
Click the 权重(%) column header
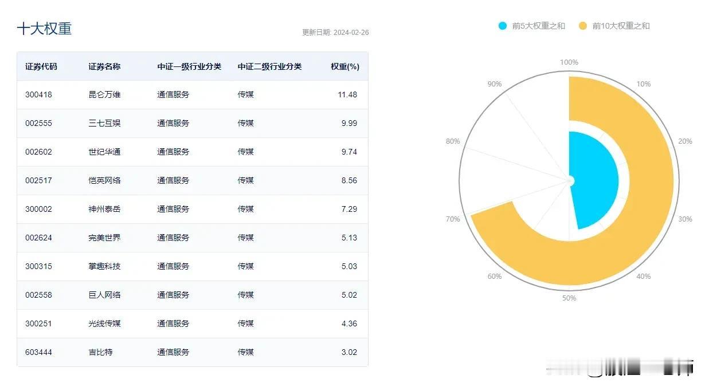tap(345, 66)
